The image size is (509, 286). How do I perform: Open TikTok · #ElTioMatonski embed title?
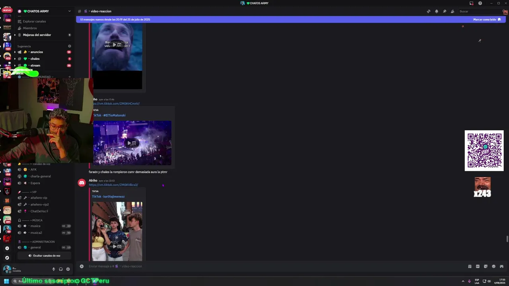[x=109, y=115]
